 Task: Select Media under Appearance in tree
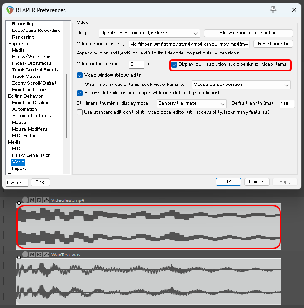click(x=18, y=50)
